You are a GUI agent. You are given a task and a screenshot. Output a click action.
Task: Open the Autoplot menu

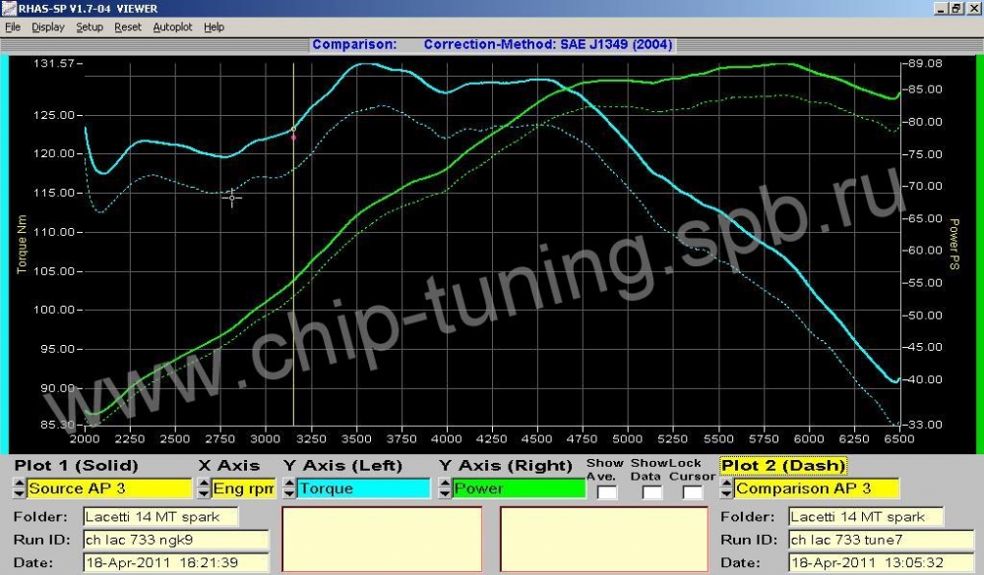click(172, 28)
